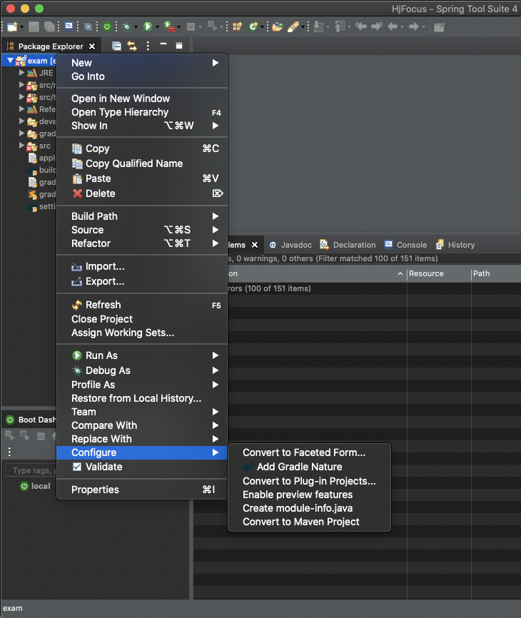This screenshot has width=521, height=618.
Task: Switch to the Javadoc tab
Action: click(x=290, y=245)
